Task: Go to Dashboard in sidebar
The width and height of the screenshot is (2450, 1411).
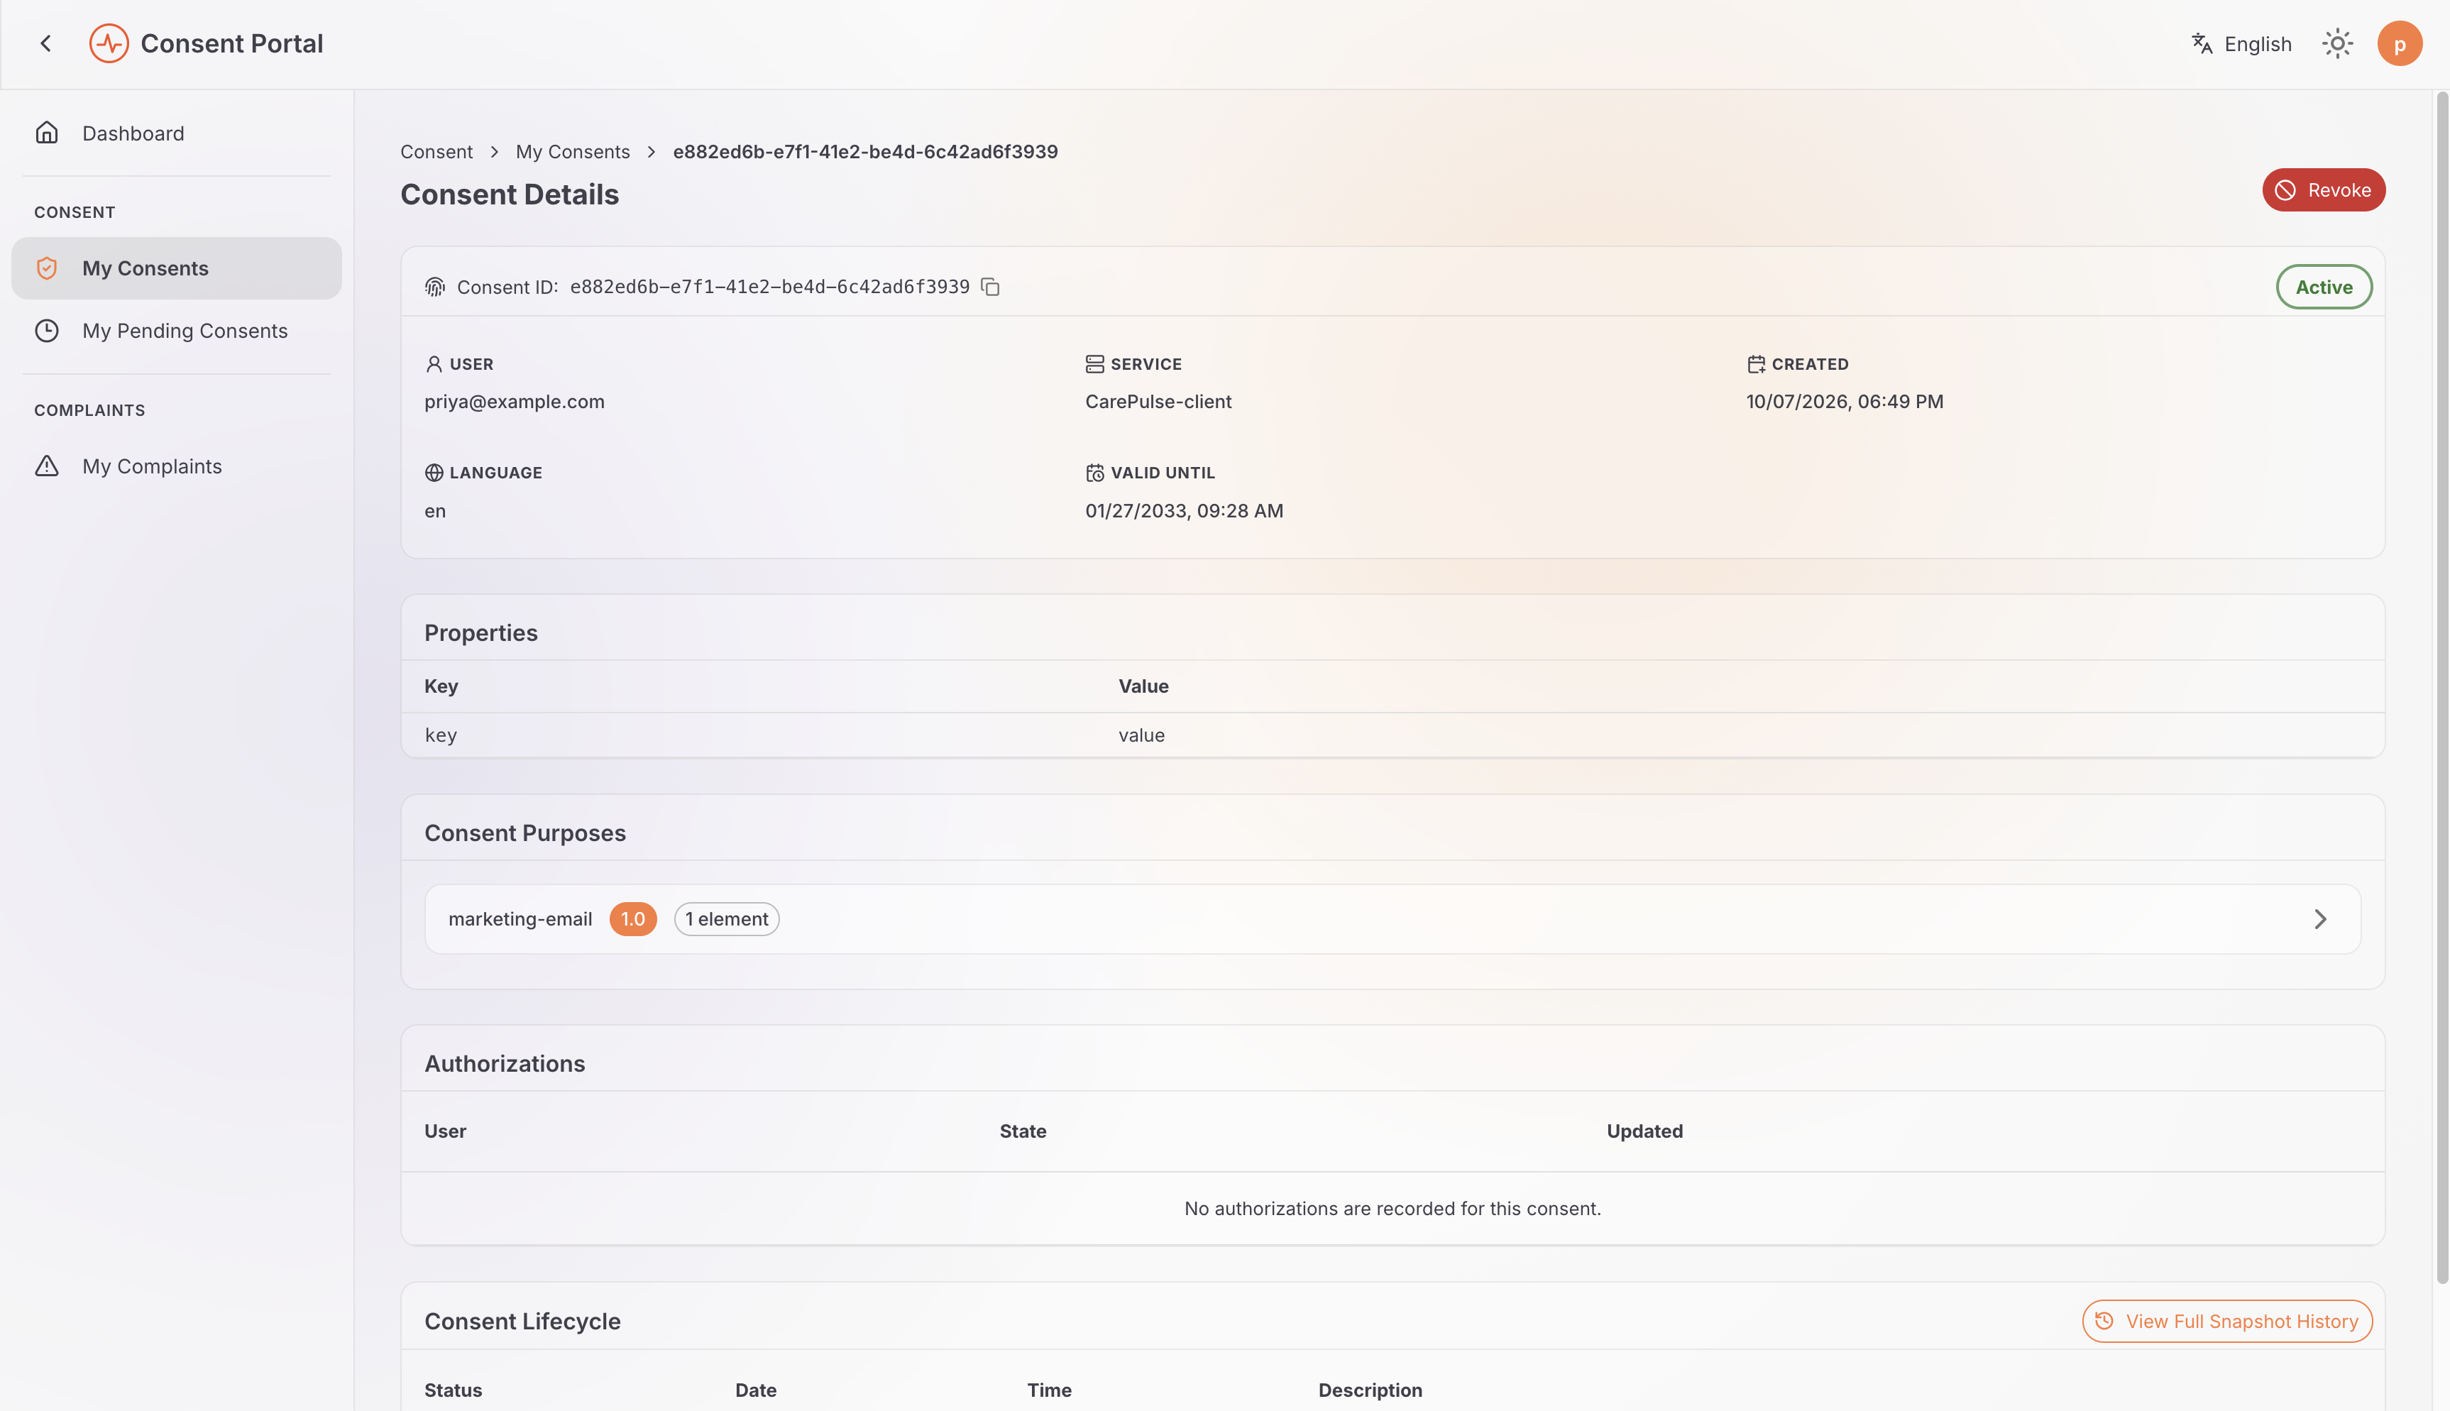Action: click(176, 133)
